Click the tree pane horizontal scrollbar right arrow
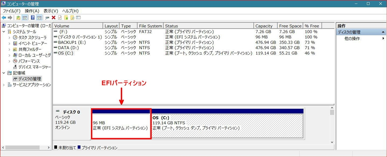The width and height of the screenshot is (387, 157). click(49, 148)
